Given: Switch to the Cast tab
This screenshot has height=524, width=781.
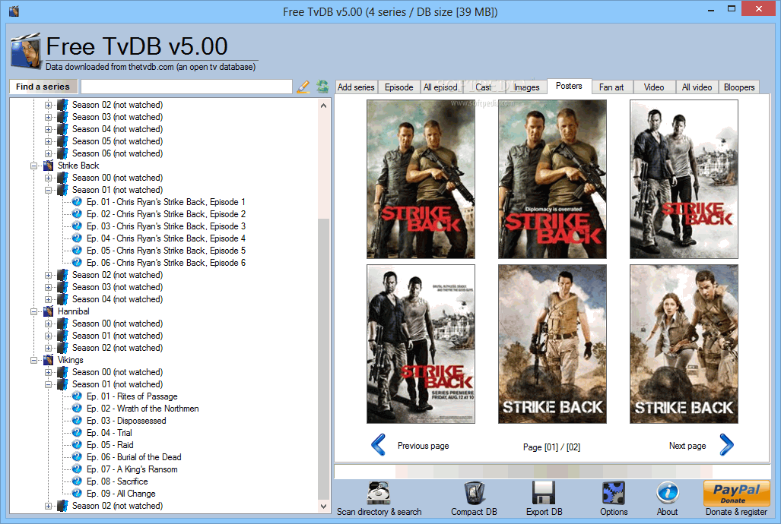Looking at the screenshot, I should pyautogui.click(x=483, y=87).
